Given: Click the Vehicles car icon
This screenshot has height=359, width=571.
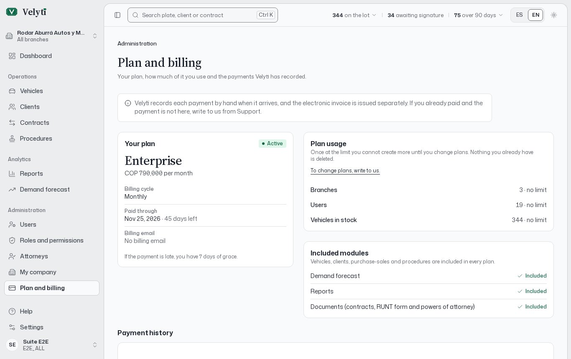Looking at the screenshot, I should tap(12, 91).
